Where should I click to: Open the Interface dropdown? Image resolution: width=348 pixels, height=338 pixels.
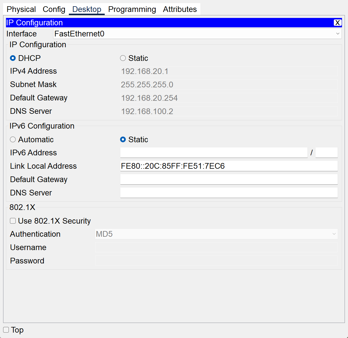click(338, 34)
